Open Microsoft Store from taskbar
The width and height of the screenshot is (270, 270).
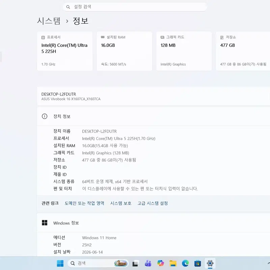click(x=198, y=263)
